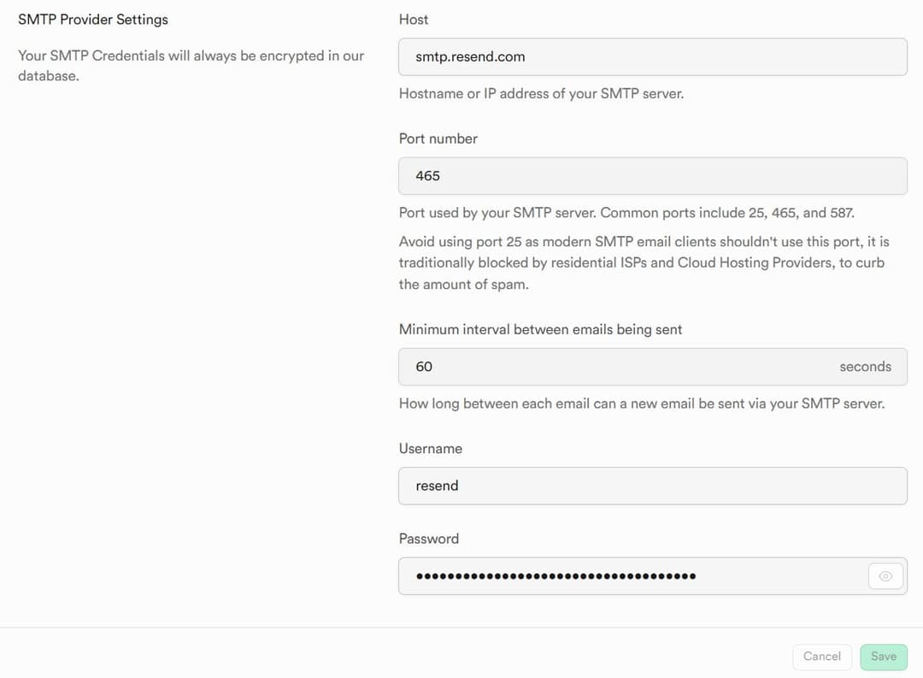Click the Username label
Screen dimensions: 923x678
click(431, 448)
